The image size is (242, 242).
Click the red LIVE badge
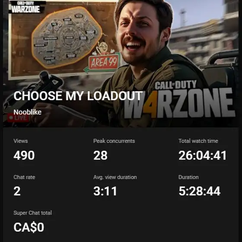pyautogui.click(x=18, y=118)
